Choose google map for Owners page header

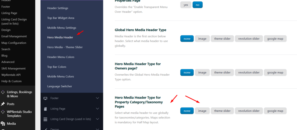pyautogui.click(x=275, y=73)
